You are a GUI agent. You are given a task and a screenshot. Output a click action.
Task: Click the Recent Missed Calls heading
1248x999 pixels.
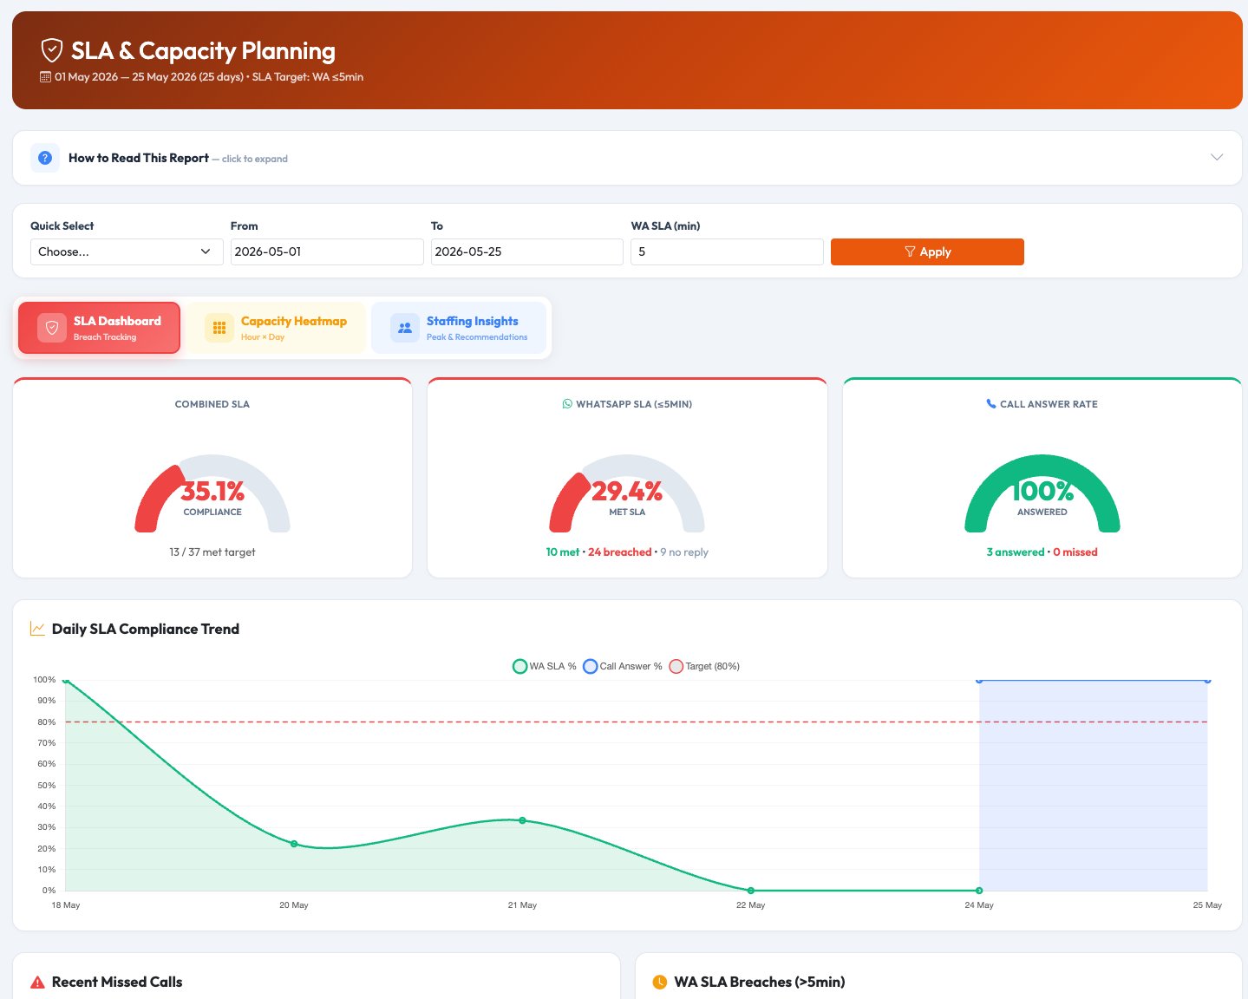point(117,982)
